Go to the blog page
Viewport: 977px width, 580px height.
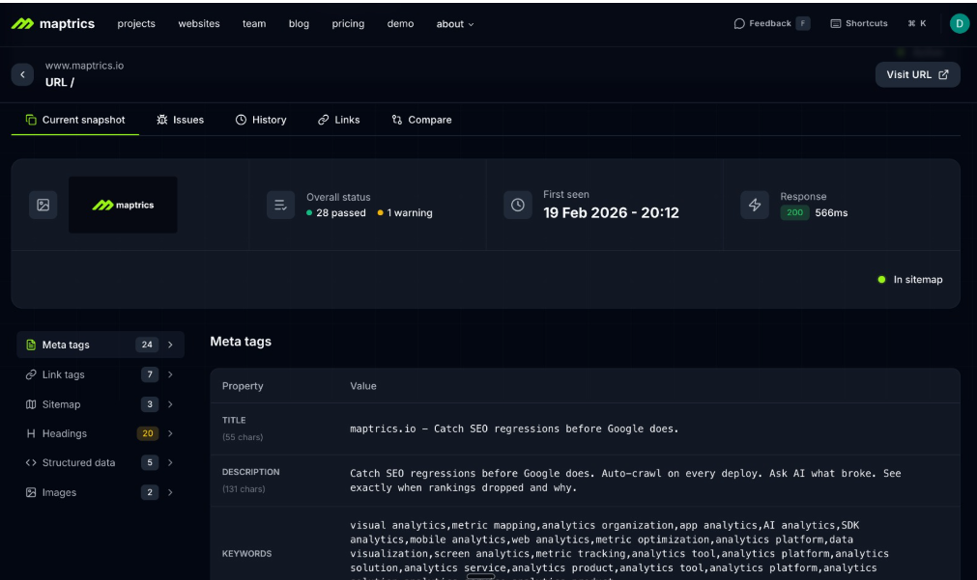point(299,24)
